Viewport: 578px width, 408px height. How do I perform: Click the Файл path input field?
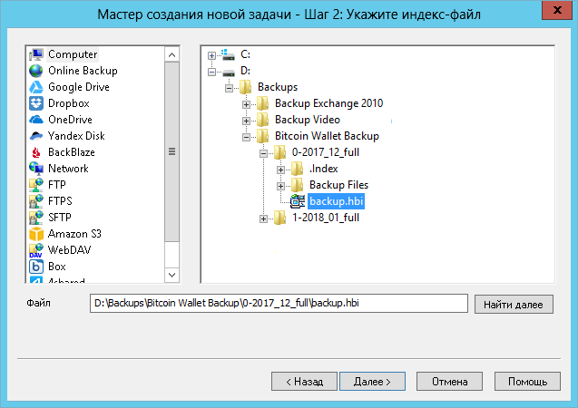279,304
